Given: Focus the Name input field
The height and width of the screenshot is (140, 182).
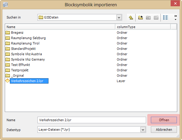Looking at the screenshot, I should coord(92,120).
